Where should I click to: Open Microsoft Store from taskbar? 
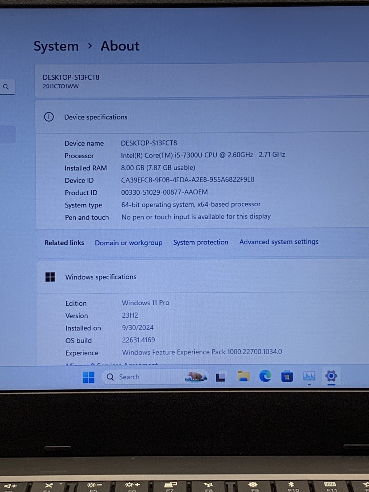(287, 376)
